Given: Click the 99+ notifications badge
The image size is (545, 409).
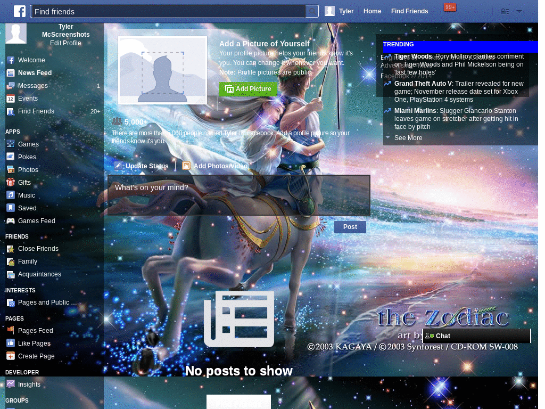Looking at the screenshot, I should coord(450,7).
